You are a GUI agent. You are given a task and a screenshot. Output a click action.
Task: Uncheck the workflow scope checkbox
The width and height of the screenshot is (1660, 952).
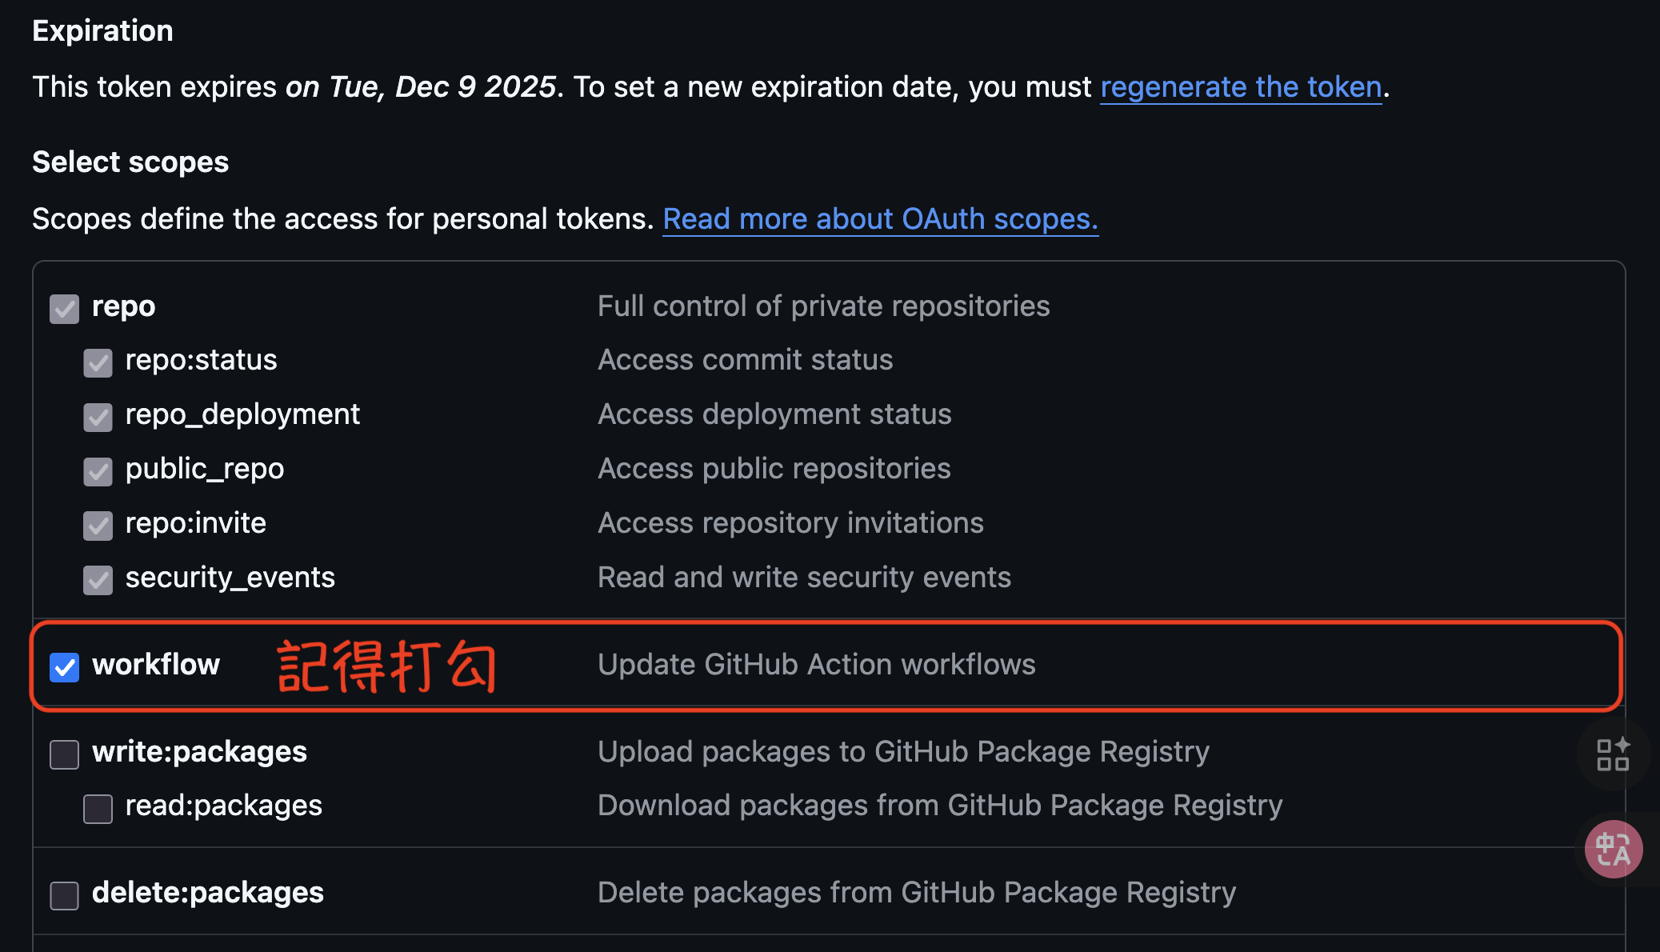click(64, 666)
